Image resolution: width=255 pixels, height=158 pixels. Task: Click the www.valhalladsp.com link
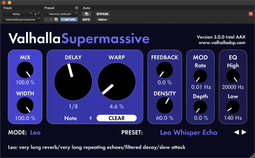click(222, 43)
